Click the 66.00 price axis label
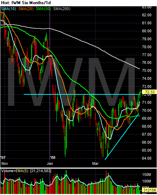The image size is (157, 195). (x=147, y=142)
